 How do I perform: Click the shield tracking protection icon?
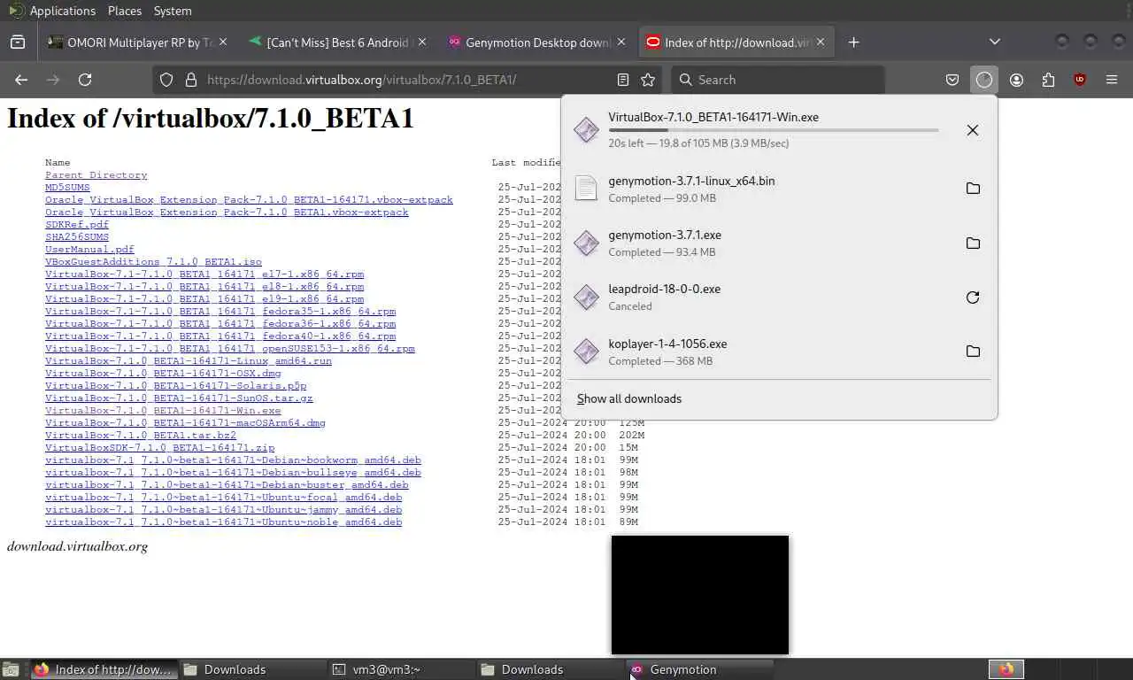point(166,80)
